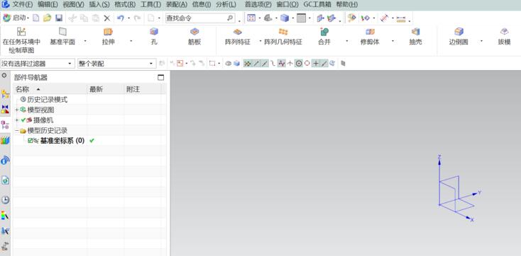Toggle the circle center snap point
This screenshot has width=521, height=256.
pyautogui.click(x=299, y=63)
